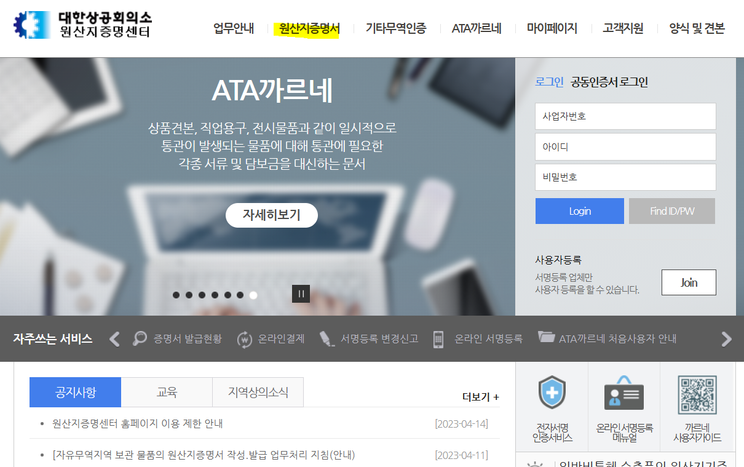Open ATA까르네 처음사용자 안내 link
The width and height of the screenshot is (744, 467).
pos(617,339)
